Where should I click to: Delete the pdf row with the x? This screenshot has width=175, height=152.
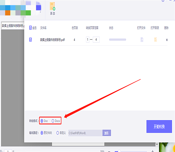[167, 40]
